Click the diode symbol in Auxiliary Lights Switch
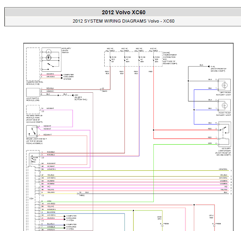The width and height of the screenshot is (241, 231). click(x=49, y=58)
